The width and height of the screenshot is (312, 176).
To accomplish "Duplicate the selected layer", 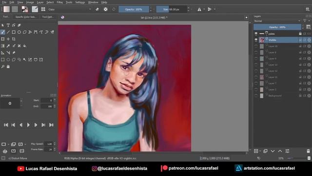I will (x=265, y=151).
